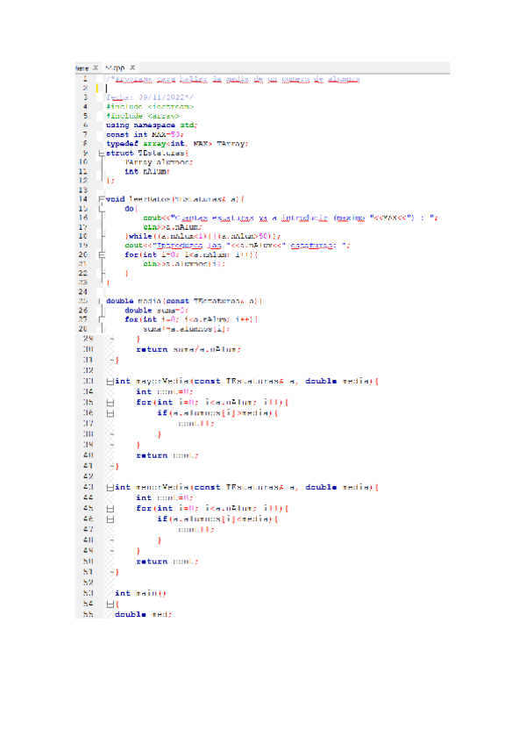Switch to the .cpp editor tab
Viewport: 526px width, 744px height.
[x=115, y=68]
